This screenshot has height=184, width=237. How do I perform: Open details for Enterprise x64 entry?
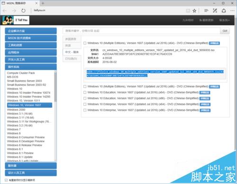point(205,104)
